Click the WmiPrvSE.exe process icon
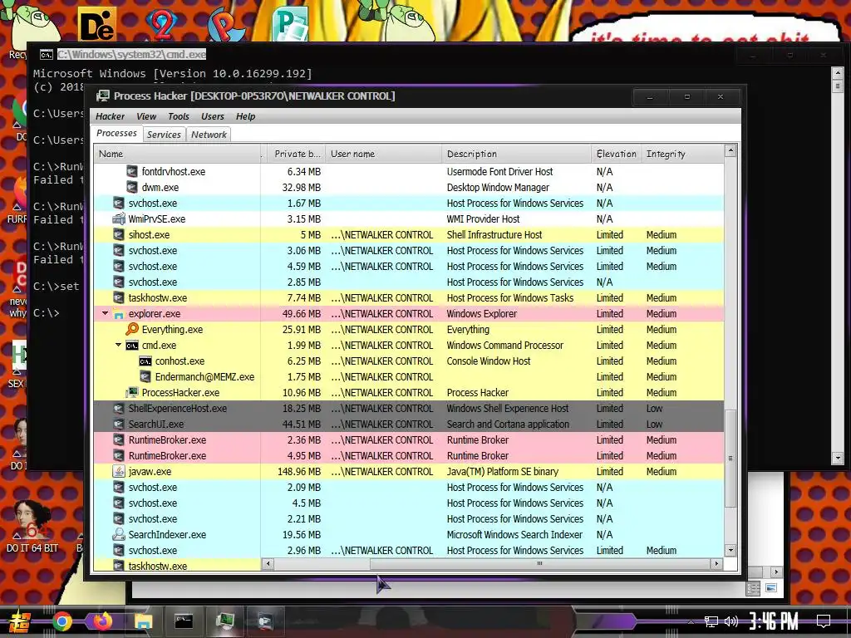851x638 pixels. pos(119,218)
